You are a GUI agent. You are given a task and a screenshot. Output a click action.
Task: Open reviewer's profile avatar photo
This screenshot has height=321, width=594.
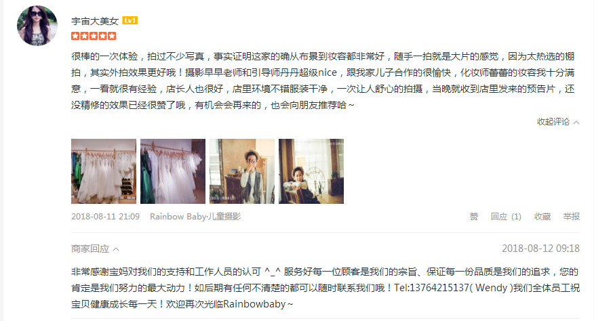coord(37,25)
